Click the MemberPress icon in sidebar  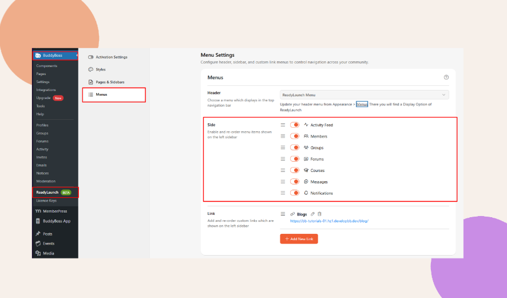[38, 211]
